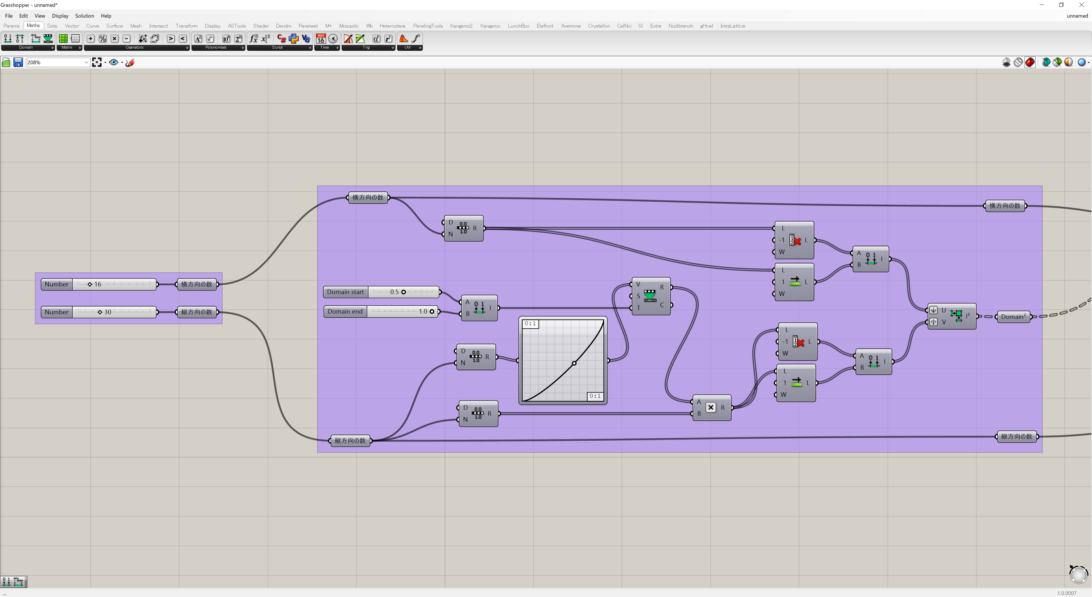The width and height of the screenshot is (1092, 597).
Task: Click the Python script component icon
Action: click(x=293, y=39)
